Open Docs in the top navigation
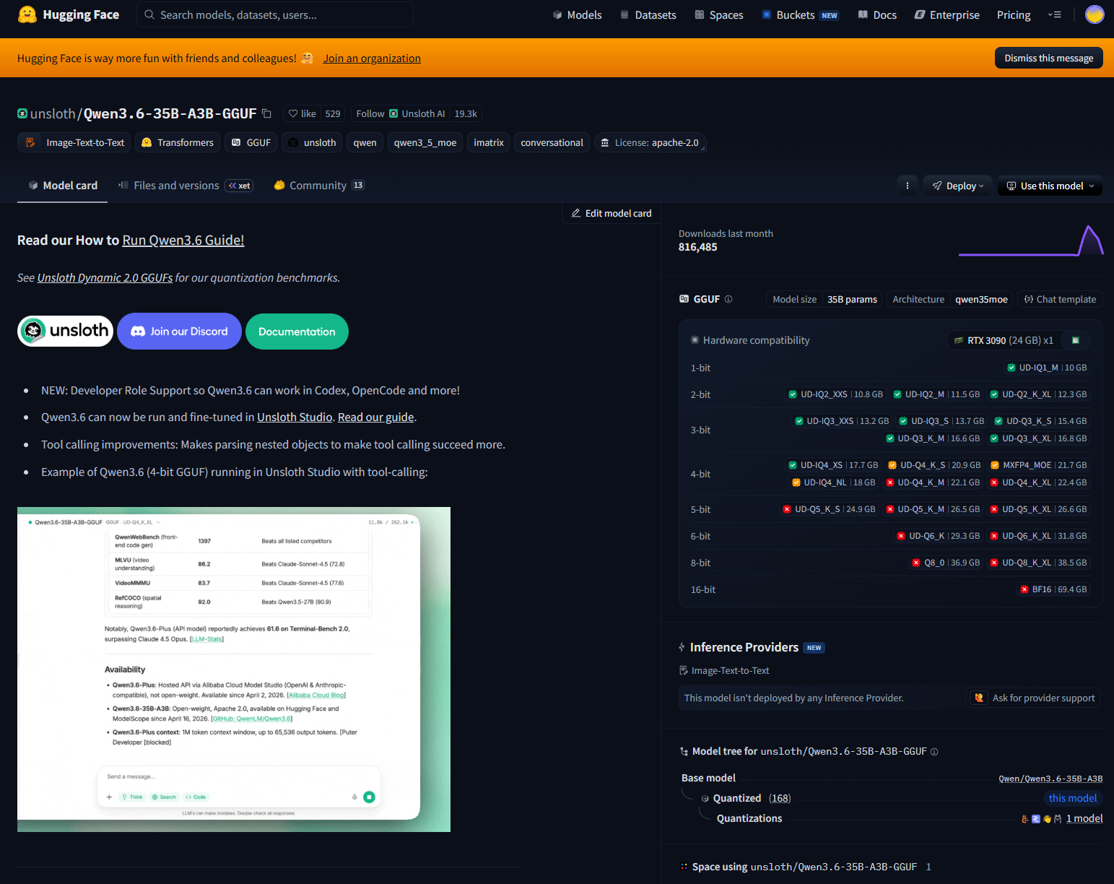The height and width of the screenshot is (884, 1114). pyautogui.click(x=877, y=14)
